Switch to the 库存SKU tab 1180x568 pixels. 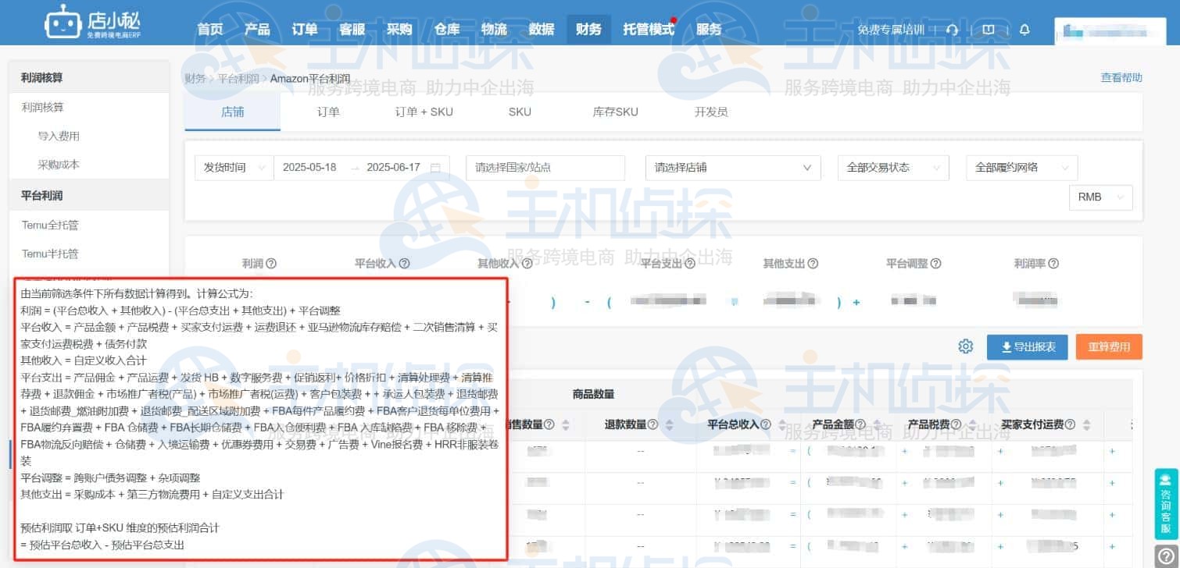click(x=615, y=112)
